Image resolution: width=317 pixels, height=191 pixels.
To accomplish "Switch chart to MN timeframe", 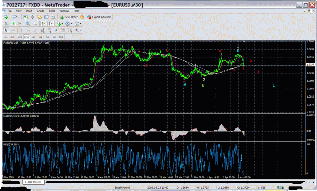I will pyautogui.click(x=61, y=37).
